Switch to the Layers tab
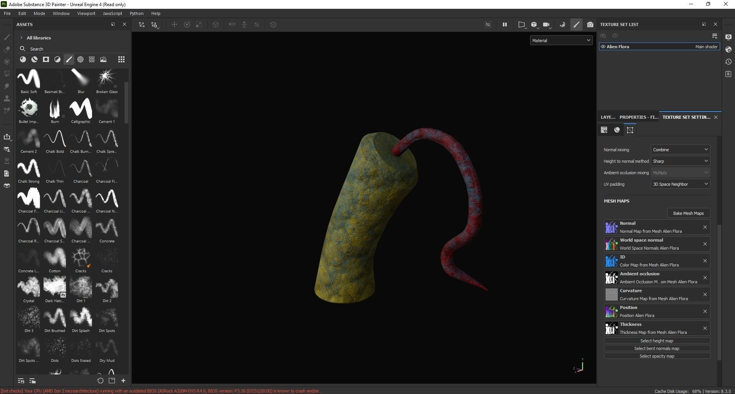The width and height of the screenshot is (735, 394). tap(608, 117)
